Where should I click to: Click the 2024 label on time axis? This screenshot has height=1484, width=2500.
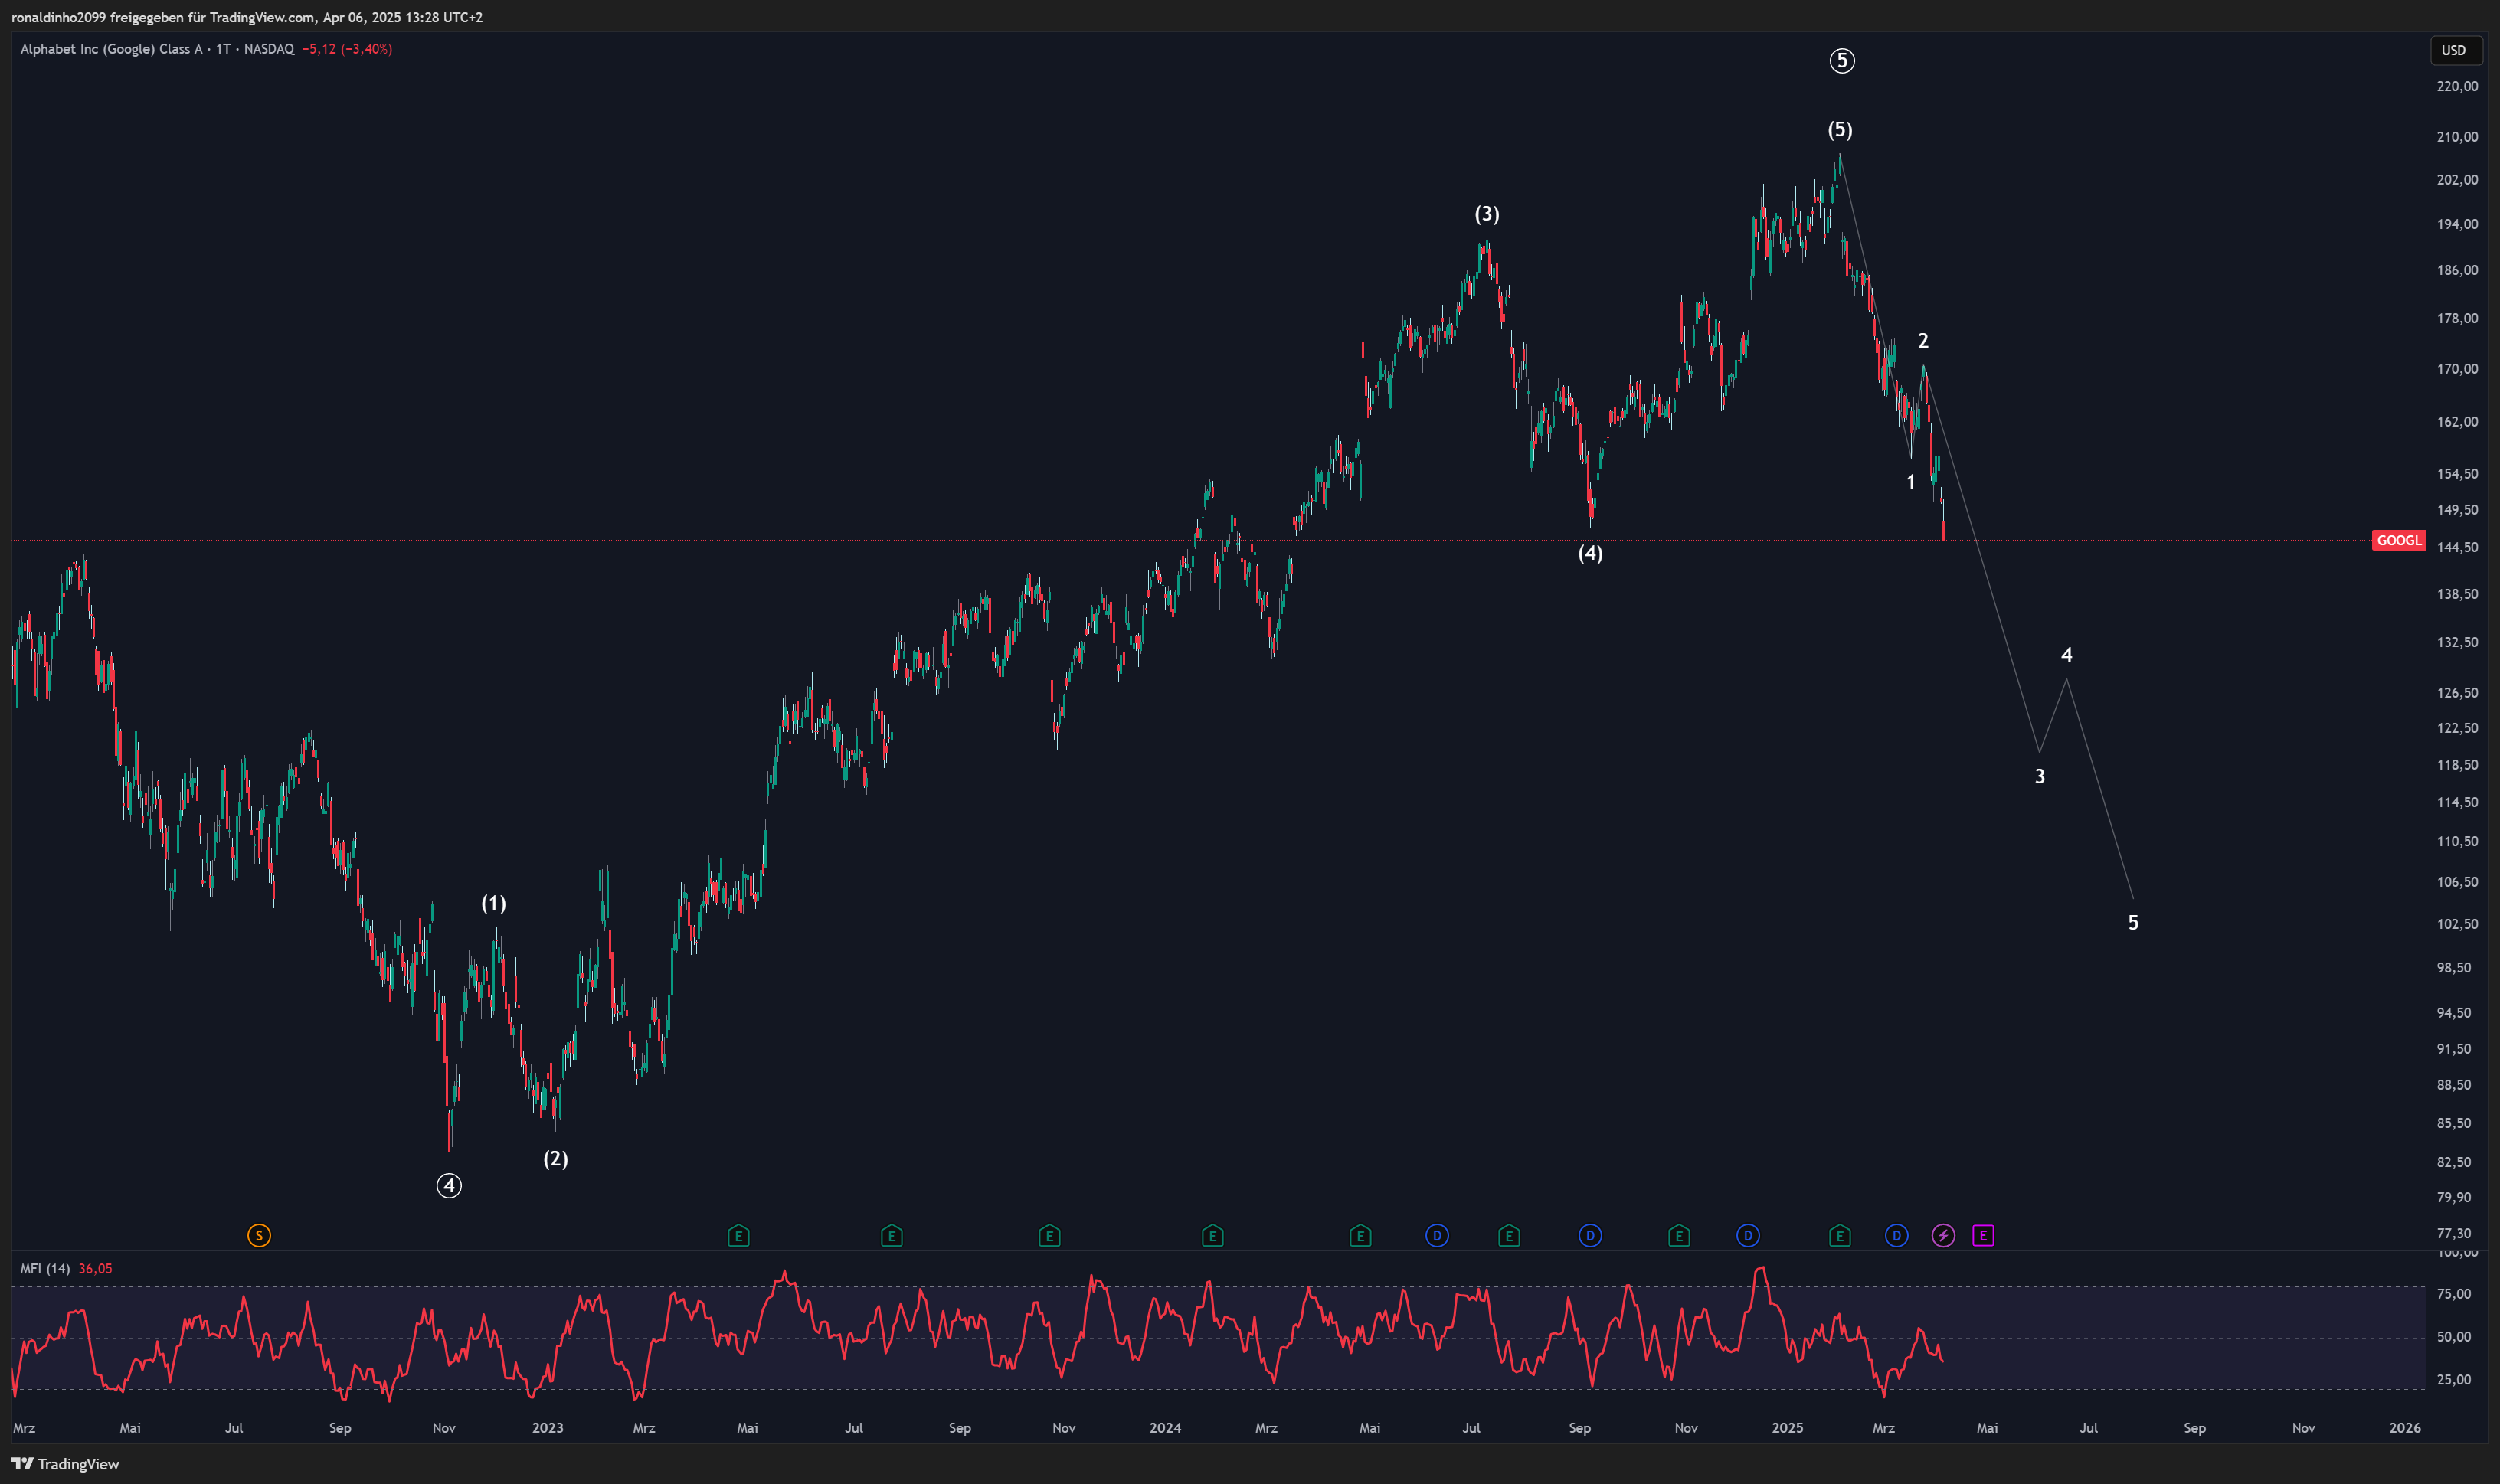[x=1165, y=1428]
